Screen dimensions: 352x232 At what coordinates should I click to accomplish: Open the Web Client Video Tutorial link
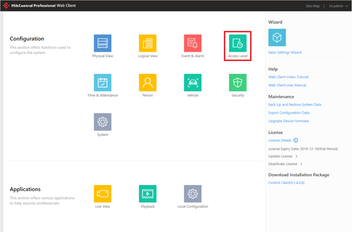[288, 77]
